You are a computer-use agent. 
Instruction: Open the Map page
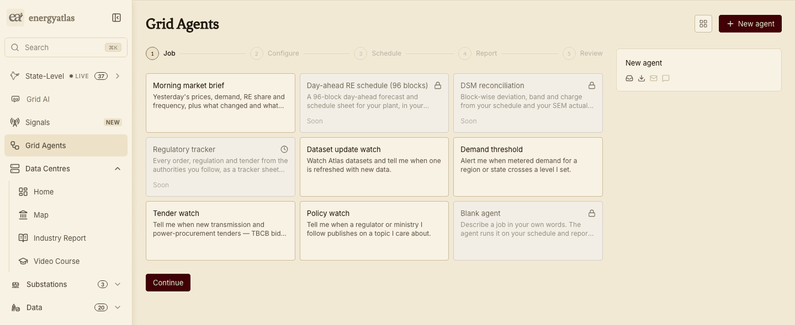pyautogui.click(x=70, y=215)
